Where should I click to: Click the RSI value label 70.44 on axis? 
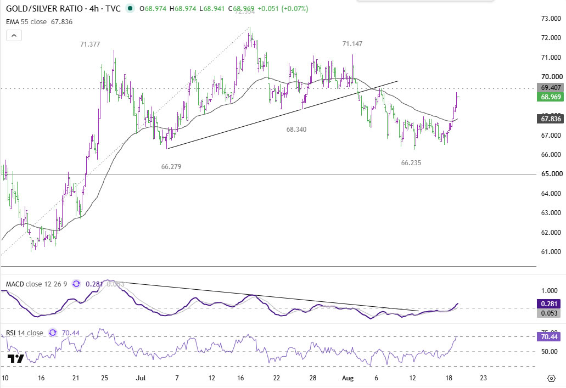(549, 337)
